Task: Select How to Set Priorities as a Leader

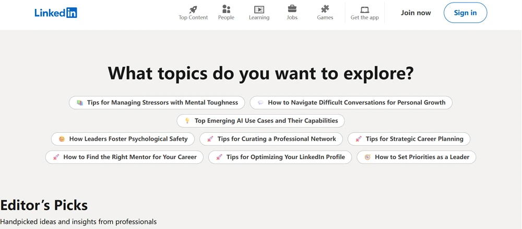Action: pos(416,157)
